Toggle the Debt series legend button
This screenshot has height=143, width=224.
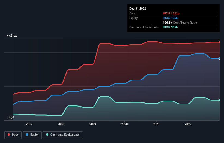(13, 135)
